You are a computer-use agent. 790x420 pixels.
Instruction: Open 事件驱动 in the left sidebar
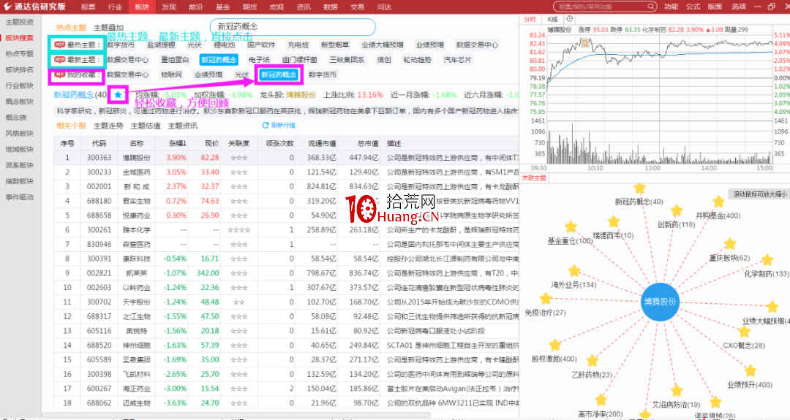pos(20,197)
